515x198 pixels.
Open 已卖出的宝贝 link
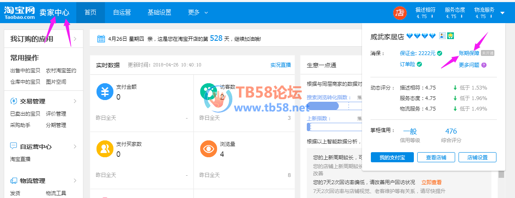(x=25, y=114)
